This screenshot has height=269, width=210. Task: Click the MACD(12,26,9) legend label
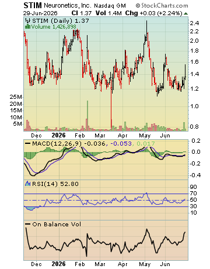[x=57, y=144]
